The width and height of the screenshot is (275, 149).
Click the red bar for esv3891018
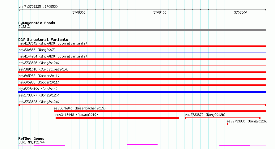tap(142, 72)
